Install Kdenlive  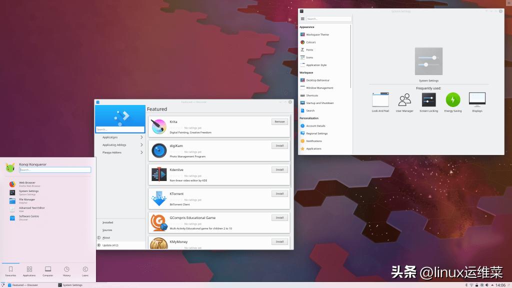[279, 169]
